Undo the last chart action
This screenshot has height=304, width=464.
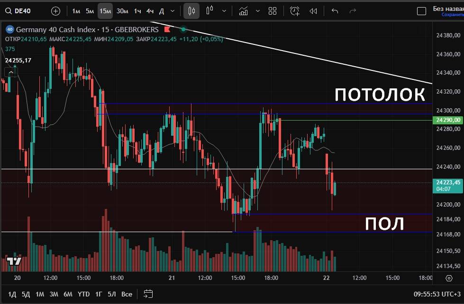(x=335, y=11)
